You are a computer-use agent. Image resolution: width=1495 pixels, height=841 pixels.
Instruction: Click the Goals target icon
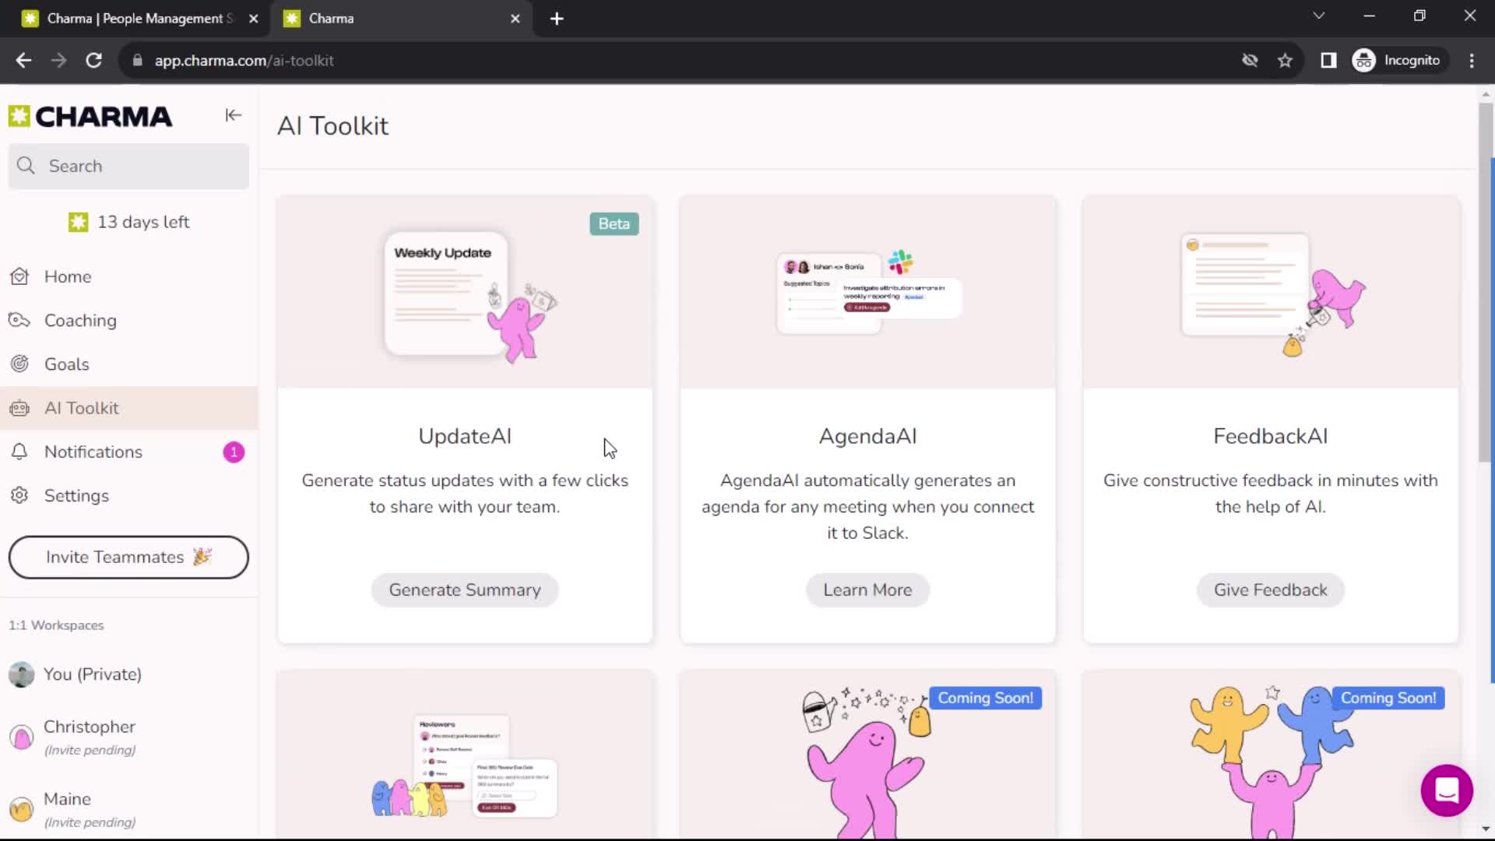[19, 364]
